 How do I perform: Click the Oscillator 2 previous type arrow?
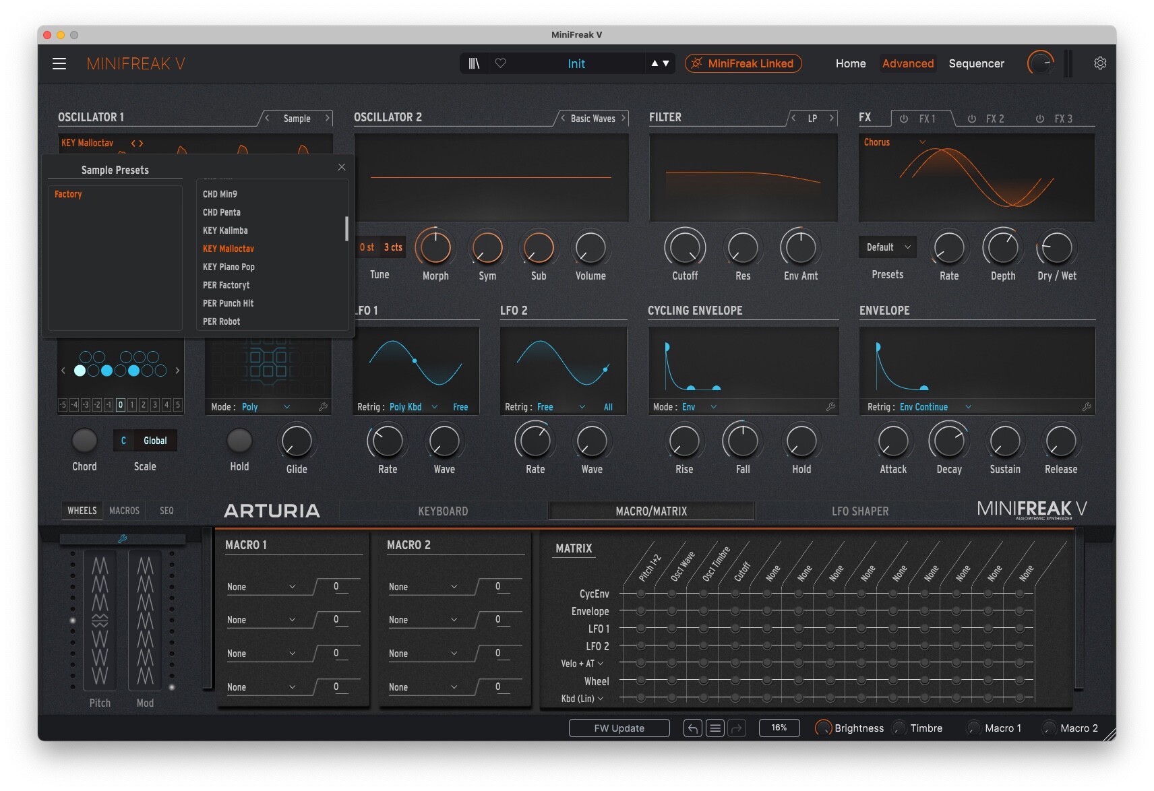pos(563,118)
